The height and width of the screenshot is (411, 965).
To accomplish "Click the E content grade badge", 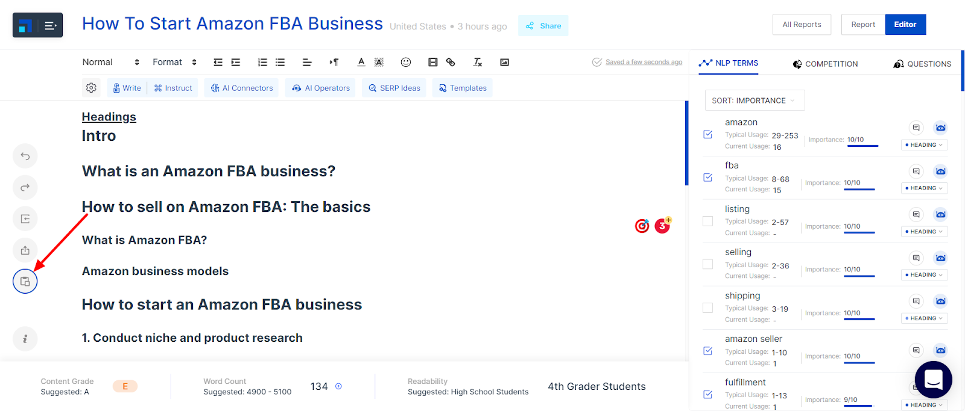I will coord(125,386).
